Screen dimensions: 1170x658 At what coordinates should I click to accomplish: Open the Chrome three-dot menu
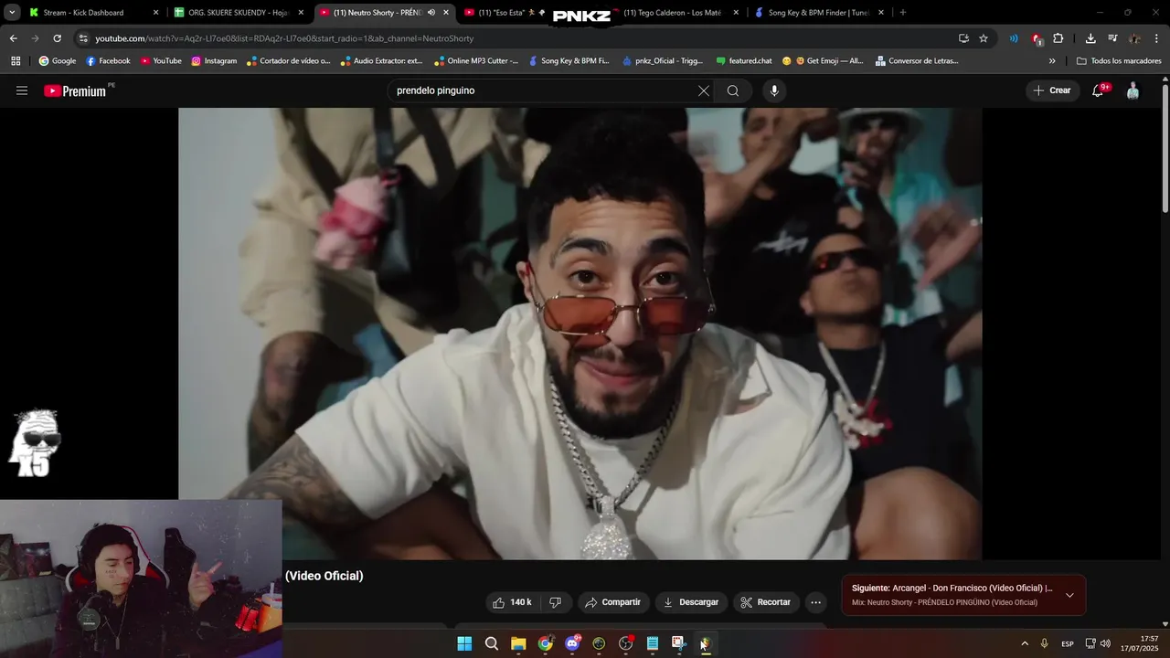pos(1156,38)
